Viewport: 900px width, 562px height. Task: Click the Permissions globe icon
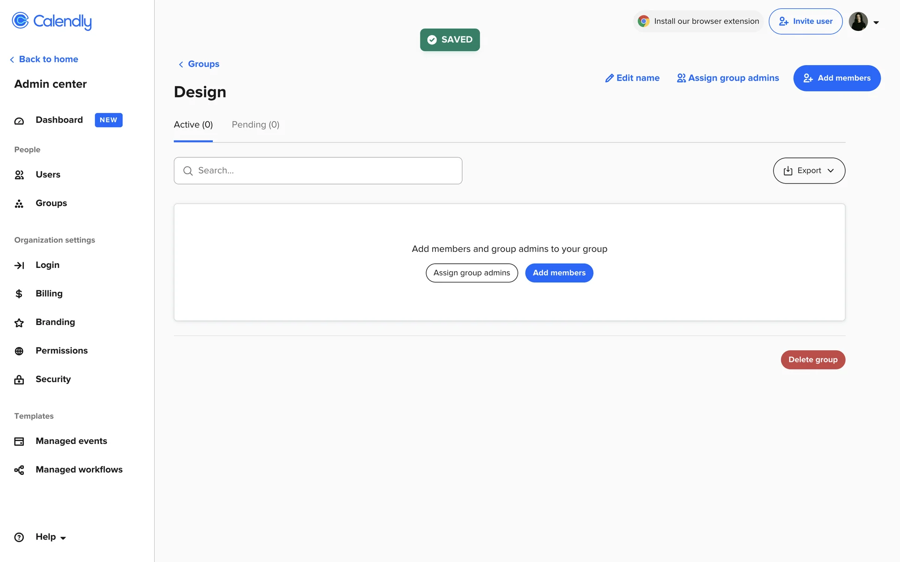click(19, 351)
